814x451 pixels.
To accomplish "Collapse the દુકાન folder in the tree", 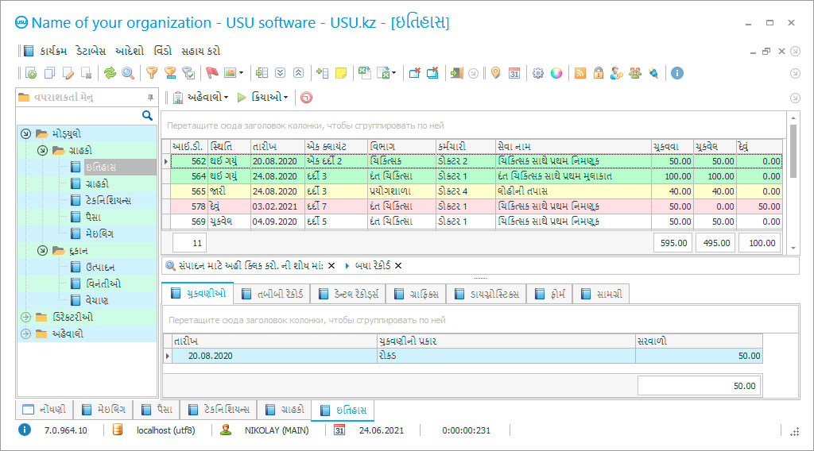I will pos(41,251).
